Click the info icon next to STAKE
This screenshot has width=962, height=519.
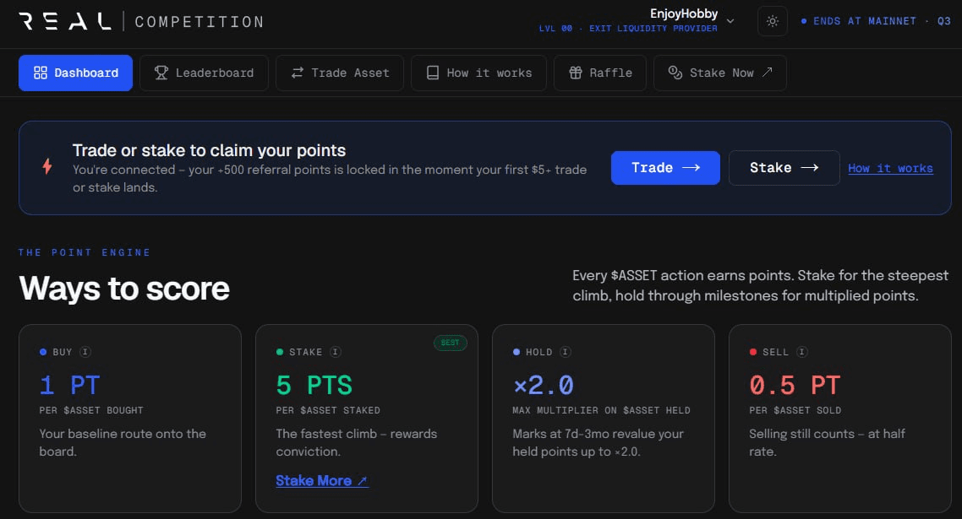(335, 352)
